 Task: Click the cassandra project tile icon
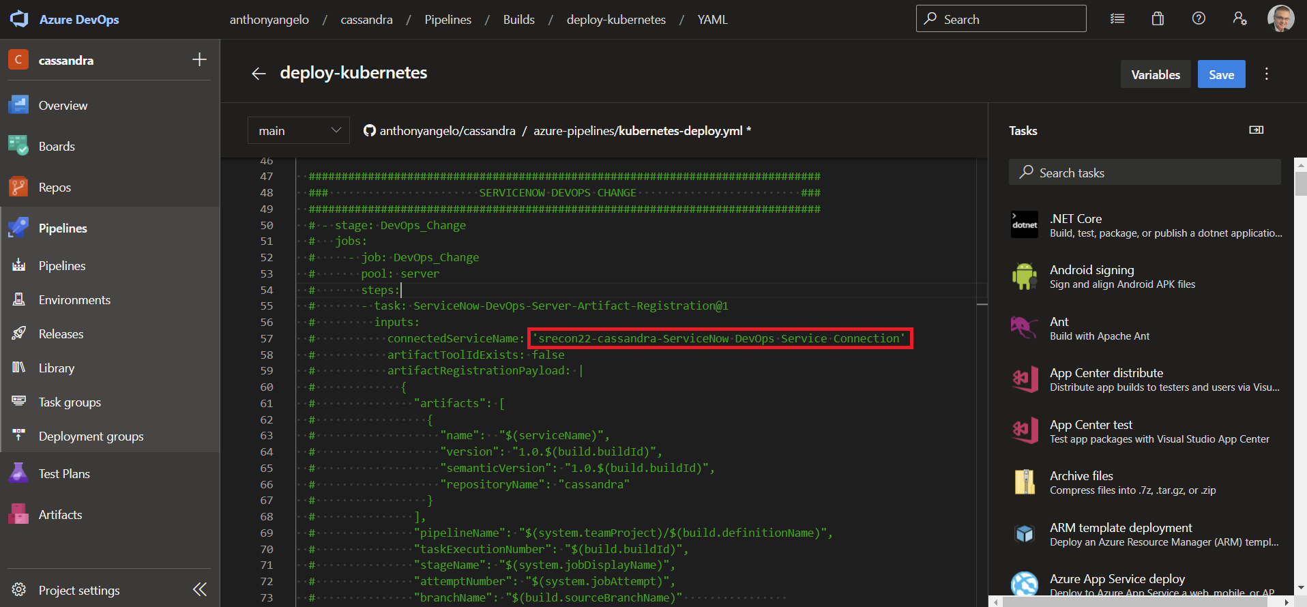click(x=18, y=59)
